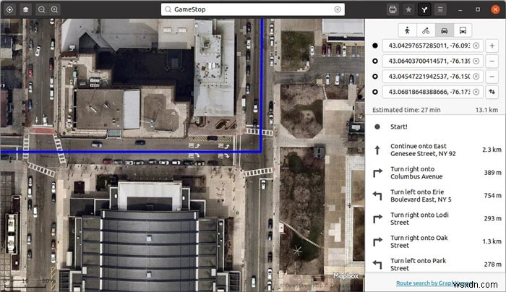Clear the GameStop search text
The width and height of the screenshot is (506, 292).
click(x=338, y=9)
